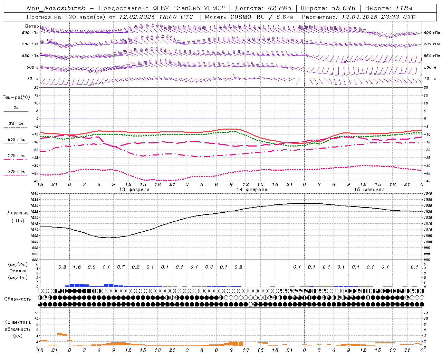Select the forecast start 12.02.2025 18:00 UTC

point(156,17)
